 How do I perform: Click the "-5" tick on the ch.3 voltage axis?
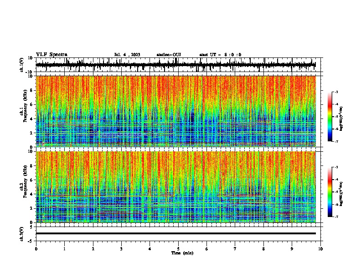click(31, 241)
